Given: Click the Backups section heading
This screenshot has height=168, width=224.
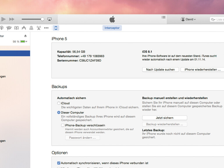Looking at the screenshot, I should coord(59,87).
